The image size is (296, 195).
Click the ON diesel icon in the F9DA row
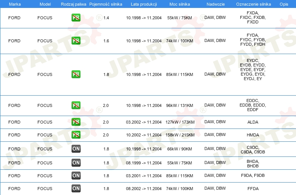pos(76,176)
